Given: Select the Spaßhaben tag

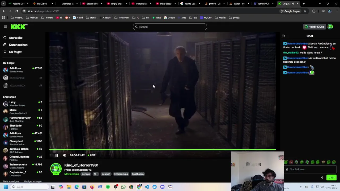Looking at the screenshot, I should click(138, 174).
